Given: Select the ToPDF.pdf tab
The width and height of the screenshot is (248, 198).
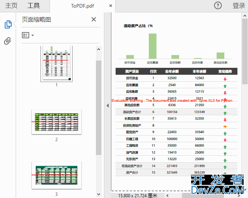Looking at the screenshot, I should click(82, 6).
